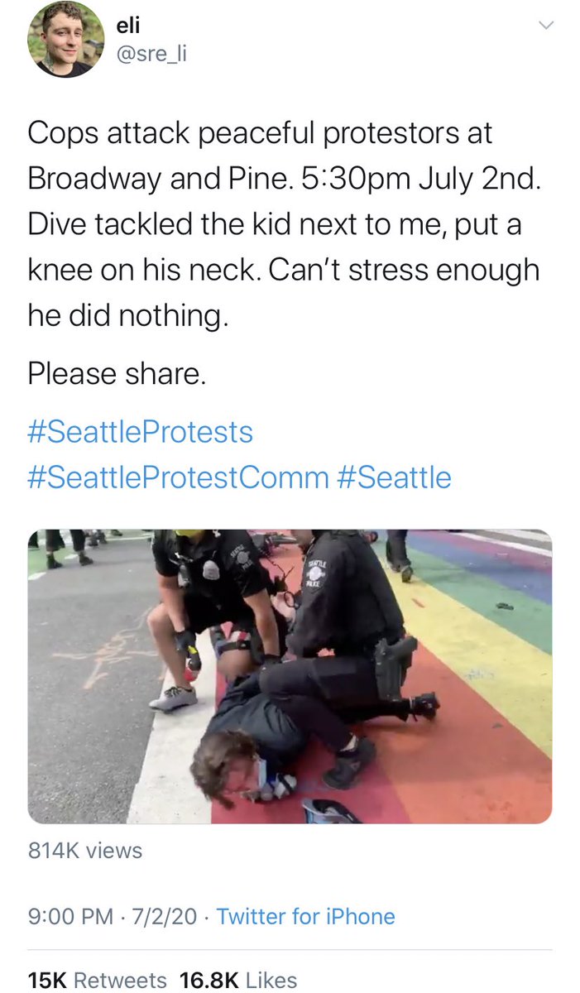View the 16.8K Likes list
580x993 pixels.
(238, 980)
